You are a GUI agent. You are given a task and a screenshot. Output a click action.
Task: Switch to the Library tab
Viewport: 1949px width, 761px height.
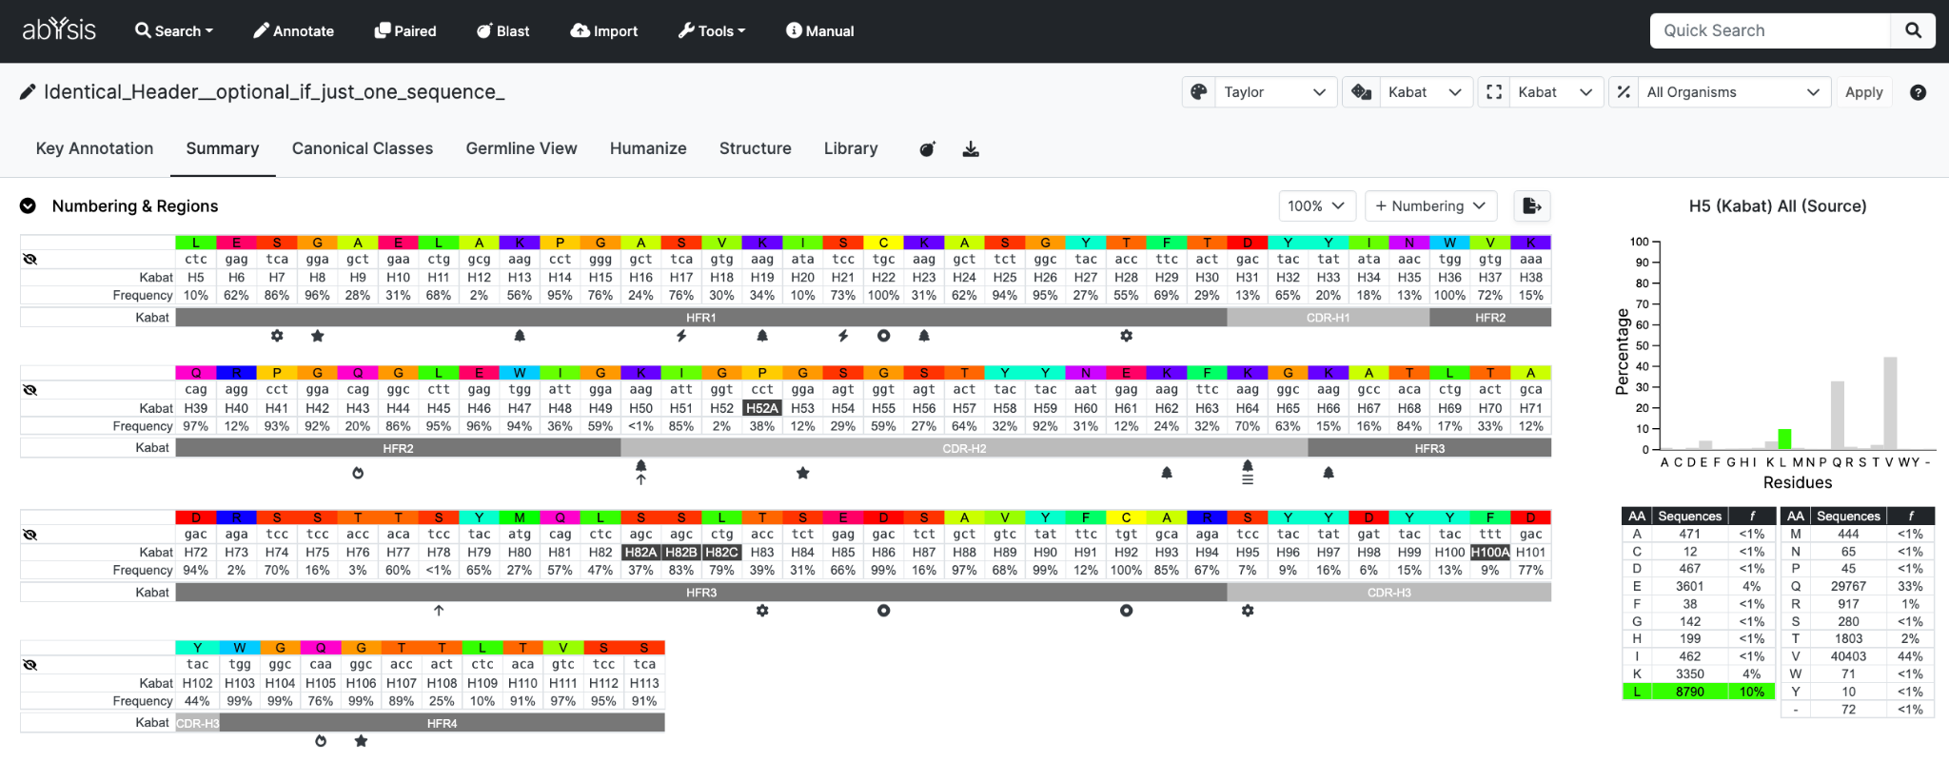point(851,148)
